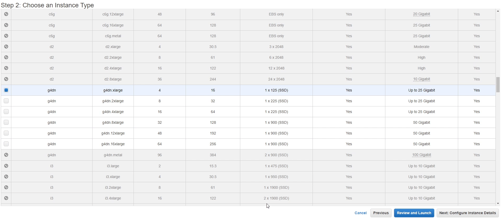501x221 pixels.
Task: Click the Previous button
Action: [x=381, y=213]
